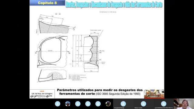The width and height of the screenshot is (194, 109).
Task: Advance to next slide with right arrow
Action: [47, 97]
